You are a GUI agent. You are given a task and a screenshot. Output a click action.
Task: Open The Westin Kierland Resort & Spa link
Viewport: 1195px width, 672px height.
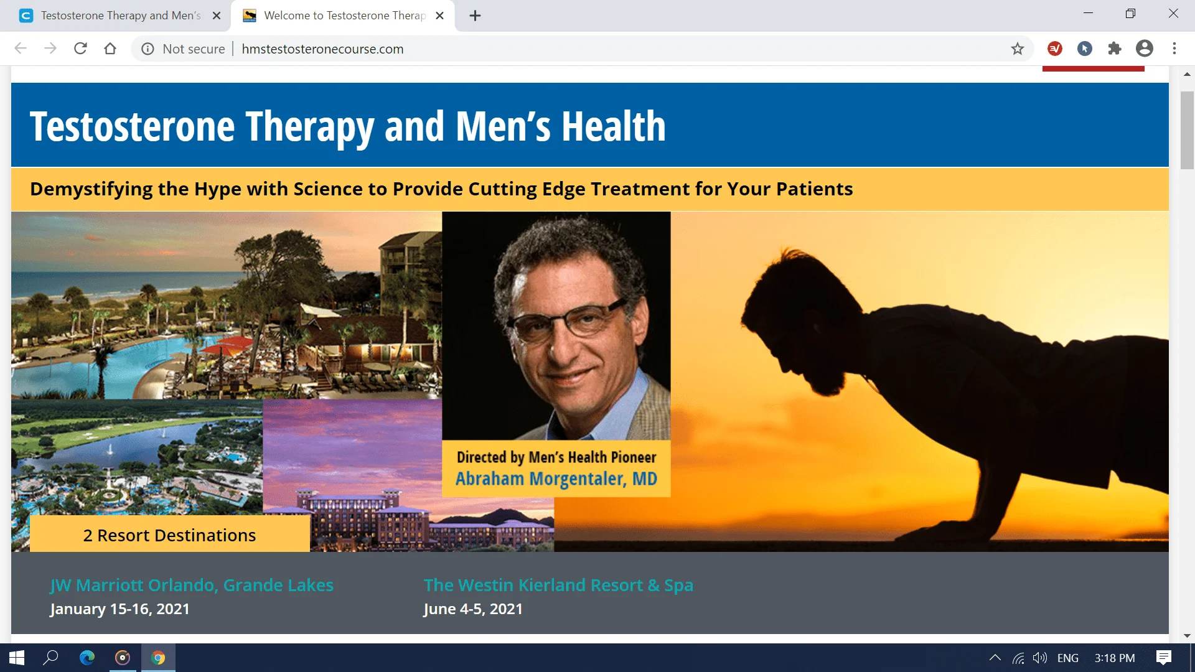(558, 585)
